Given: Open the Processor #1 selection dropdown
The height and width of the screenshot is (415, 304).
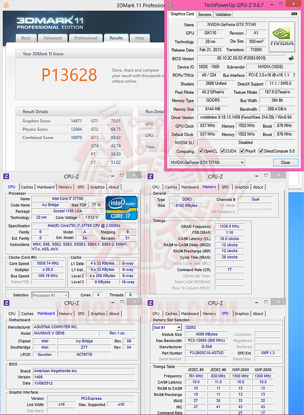Looking at the screenshot, I should tap(50, 295).
